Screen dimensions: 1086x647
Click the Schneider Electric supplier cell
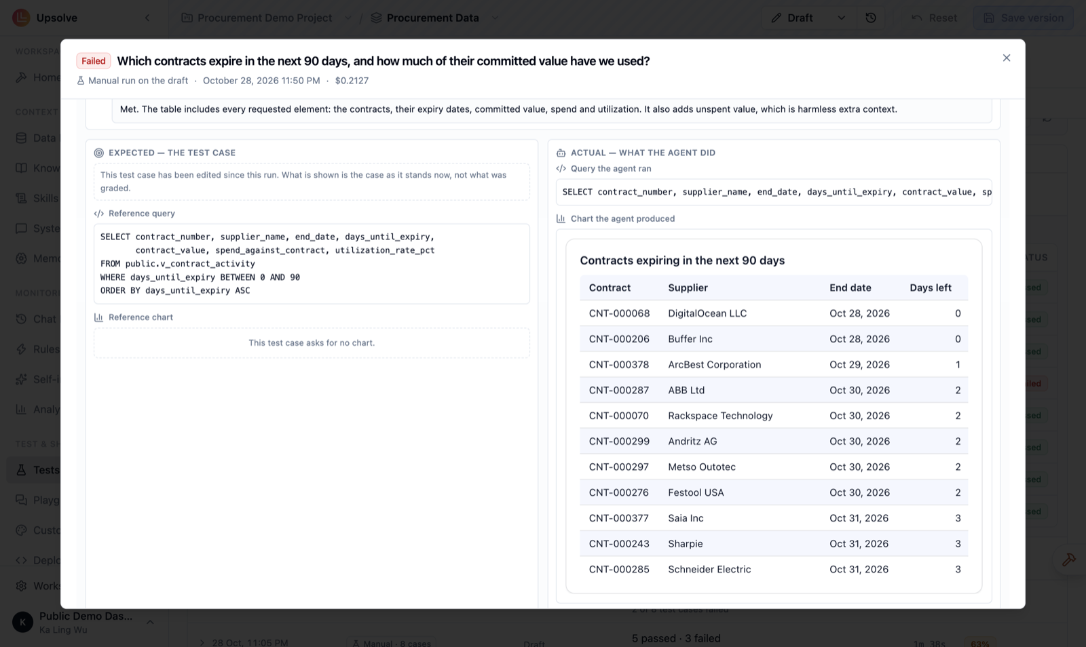pos(709,570)
